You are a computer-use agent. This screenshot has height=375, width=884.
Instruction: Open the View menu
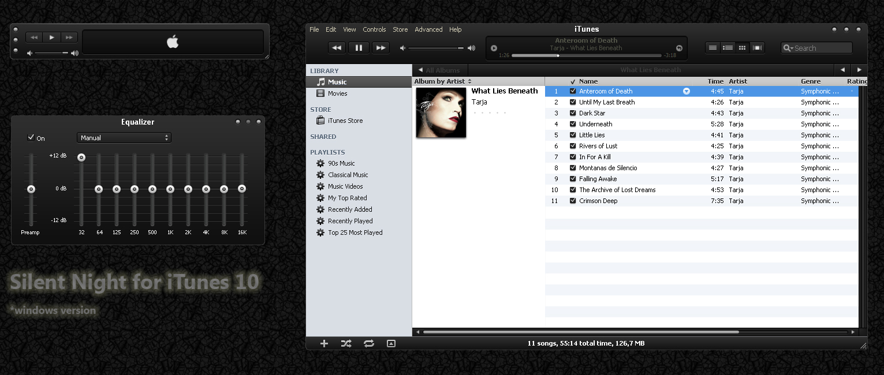click(349, 29)
